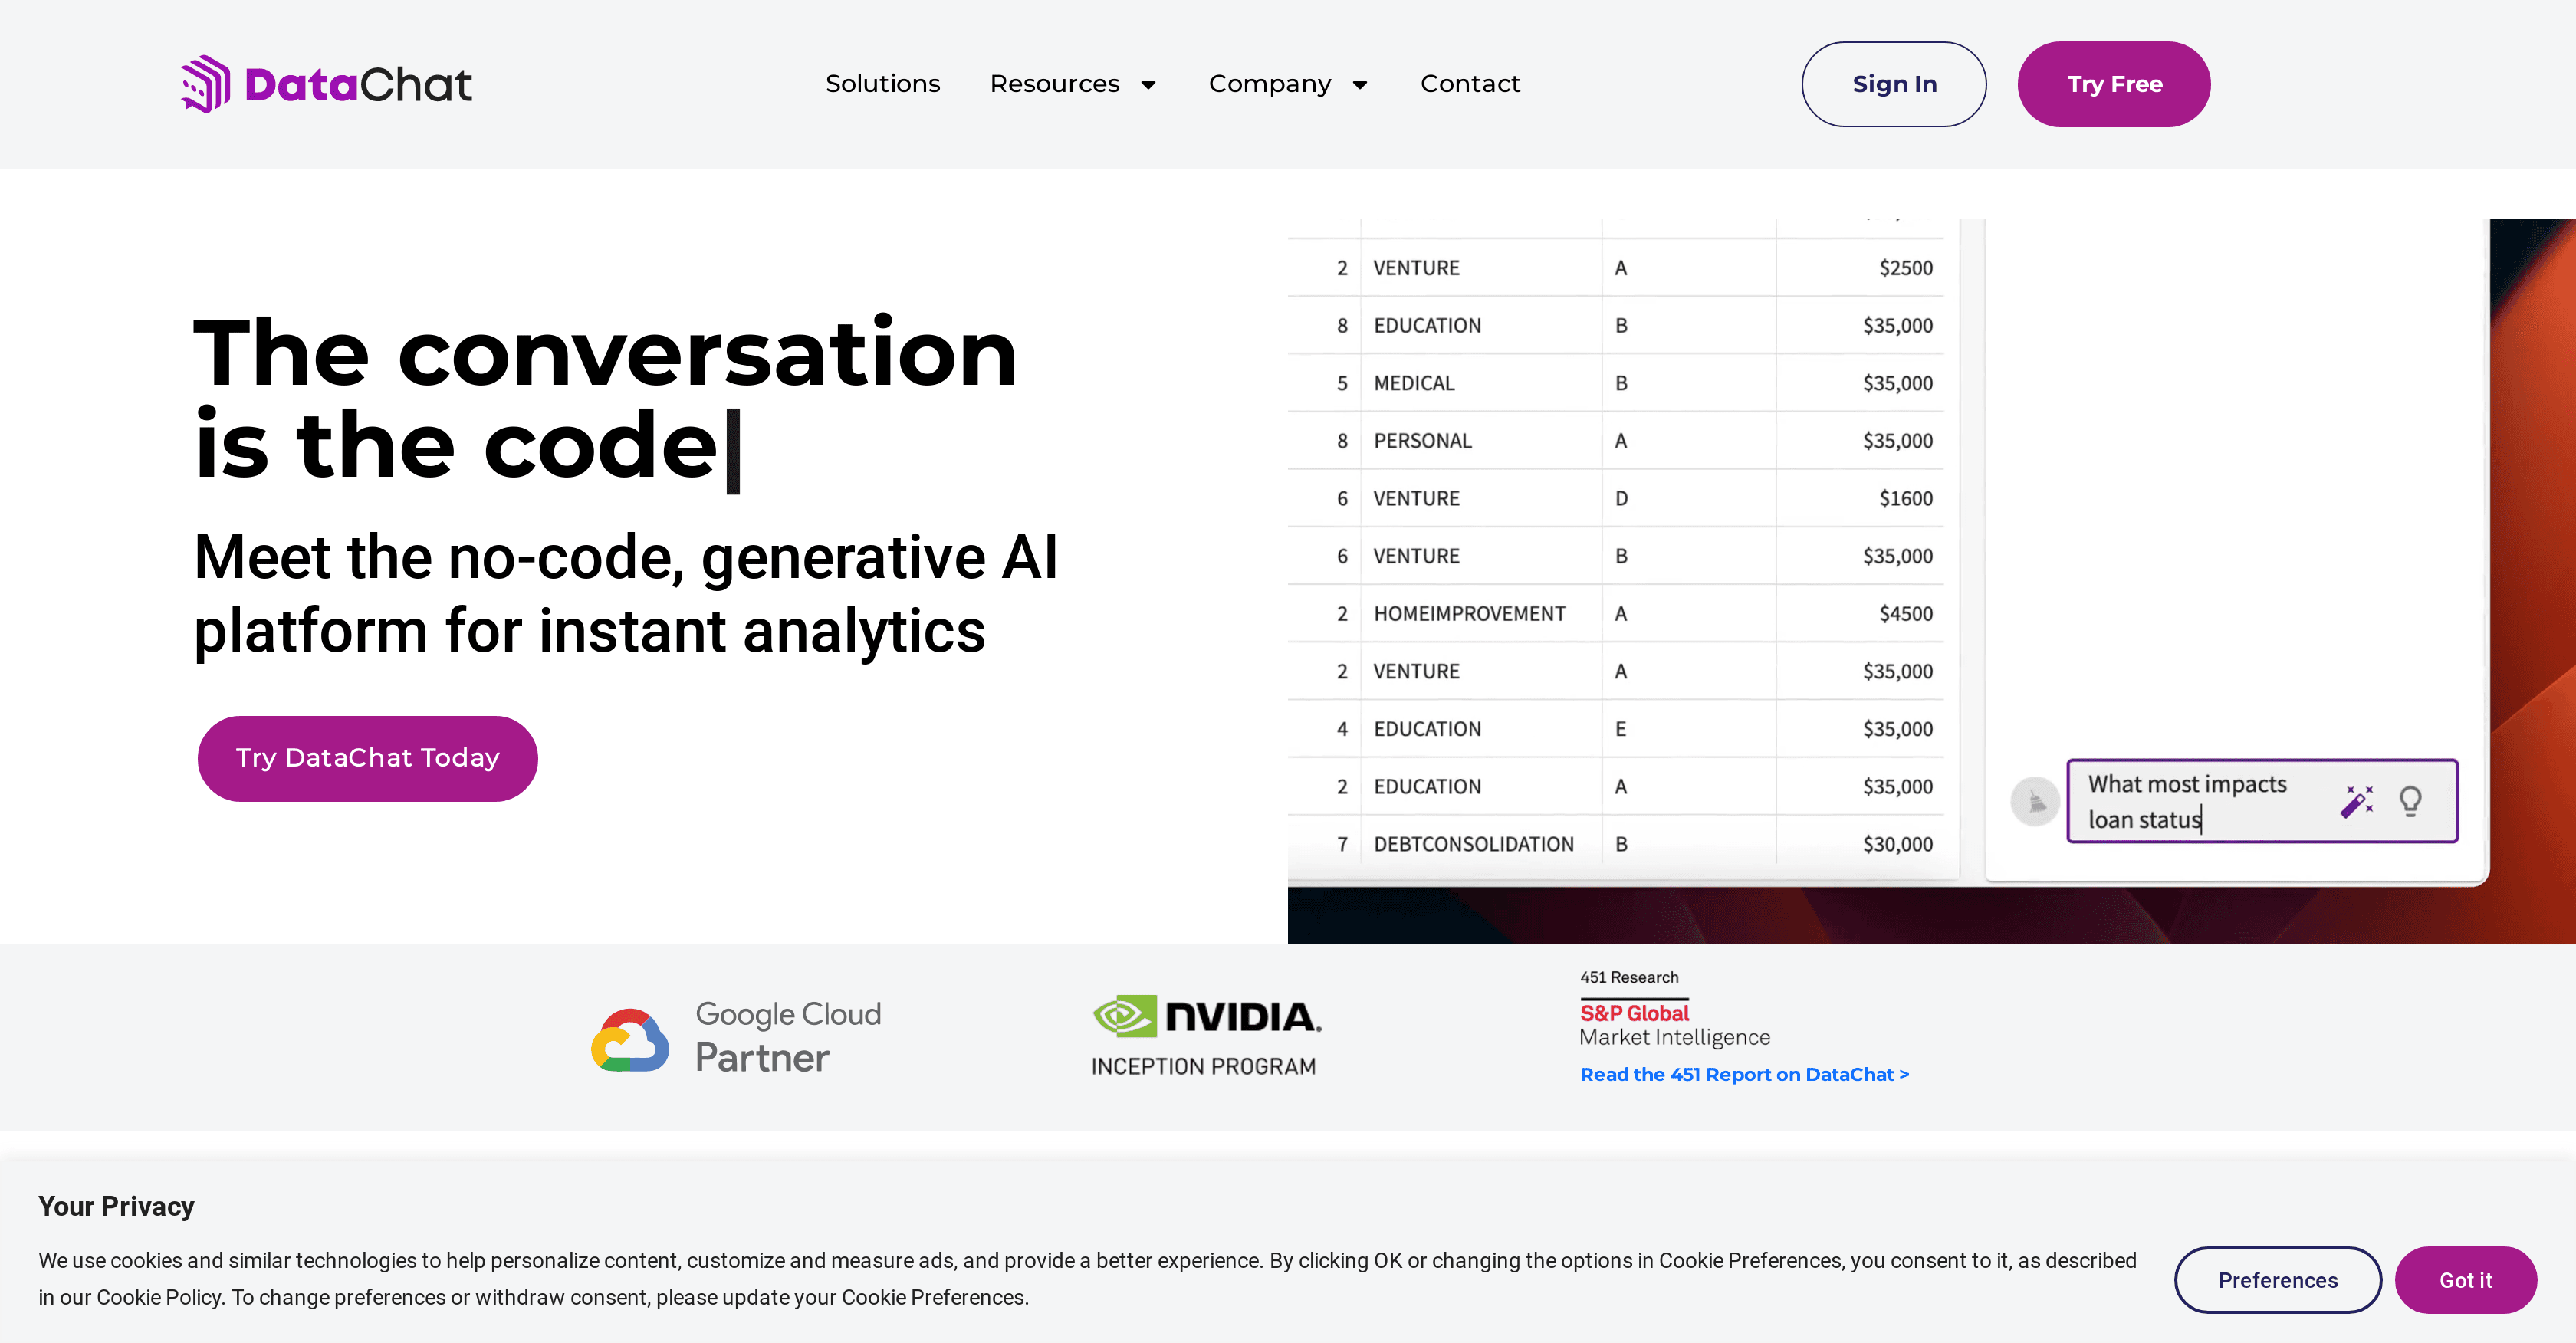Open the Contact menu item
Viewport: 2576px width, 1343px height.
(x=1470, y=84)
